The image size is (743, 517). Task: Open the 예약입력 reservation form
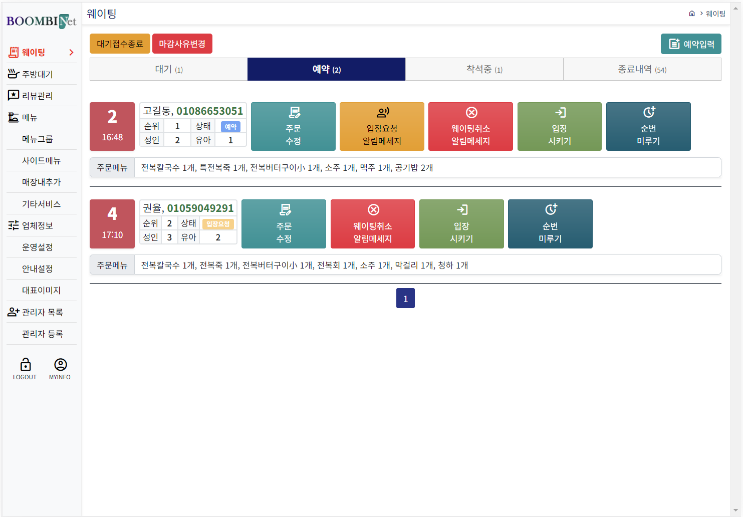click(x=691, y=44)
